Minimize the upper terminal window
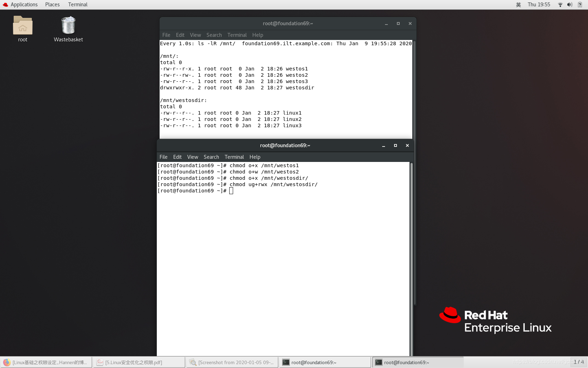 386,24
